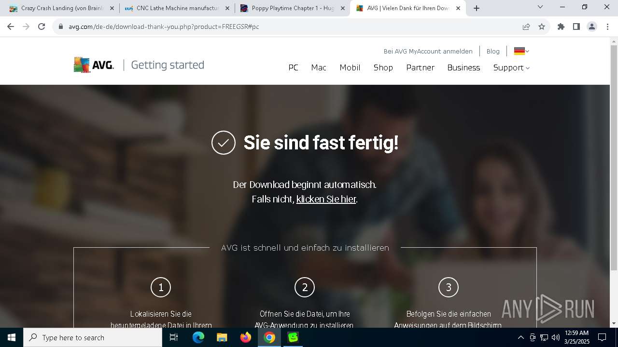
Task: Open a new tab with plus button
Action: point(477,8)
